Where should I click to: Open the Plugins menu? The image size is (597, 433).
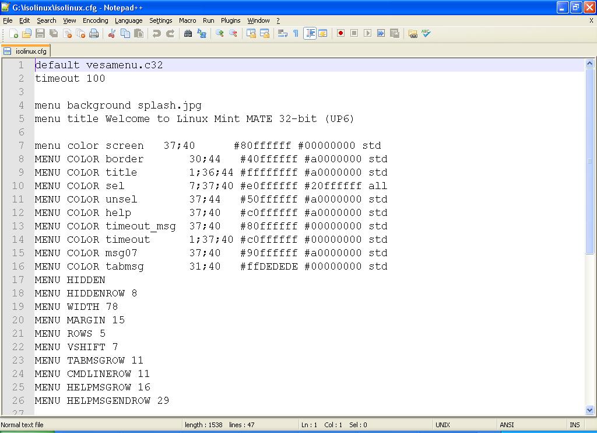click(230, 20)
